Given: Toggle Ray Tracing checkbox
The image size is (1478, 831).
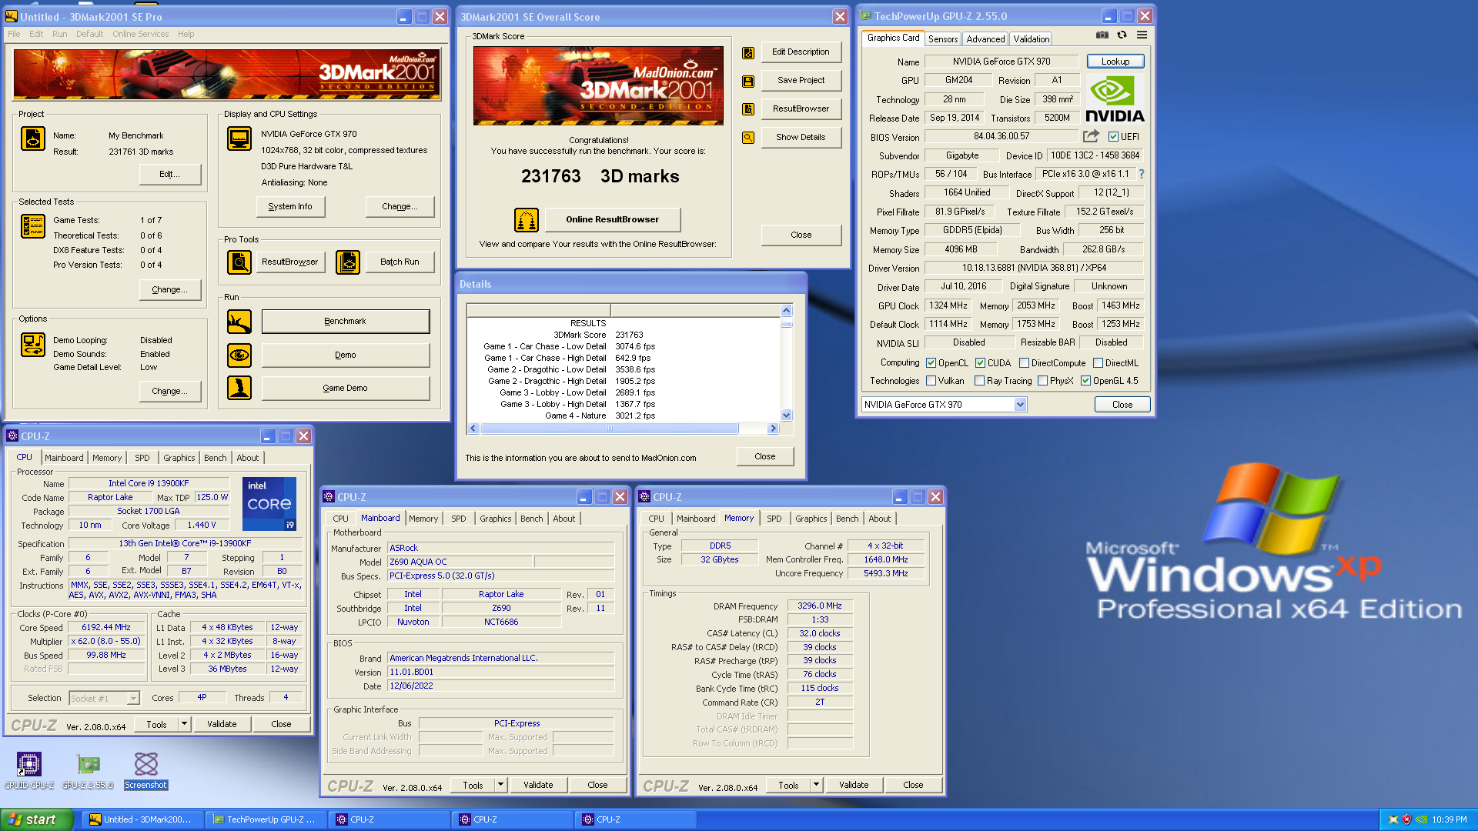Looking at the screenshot, I should coord(980,381).
